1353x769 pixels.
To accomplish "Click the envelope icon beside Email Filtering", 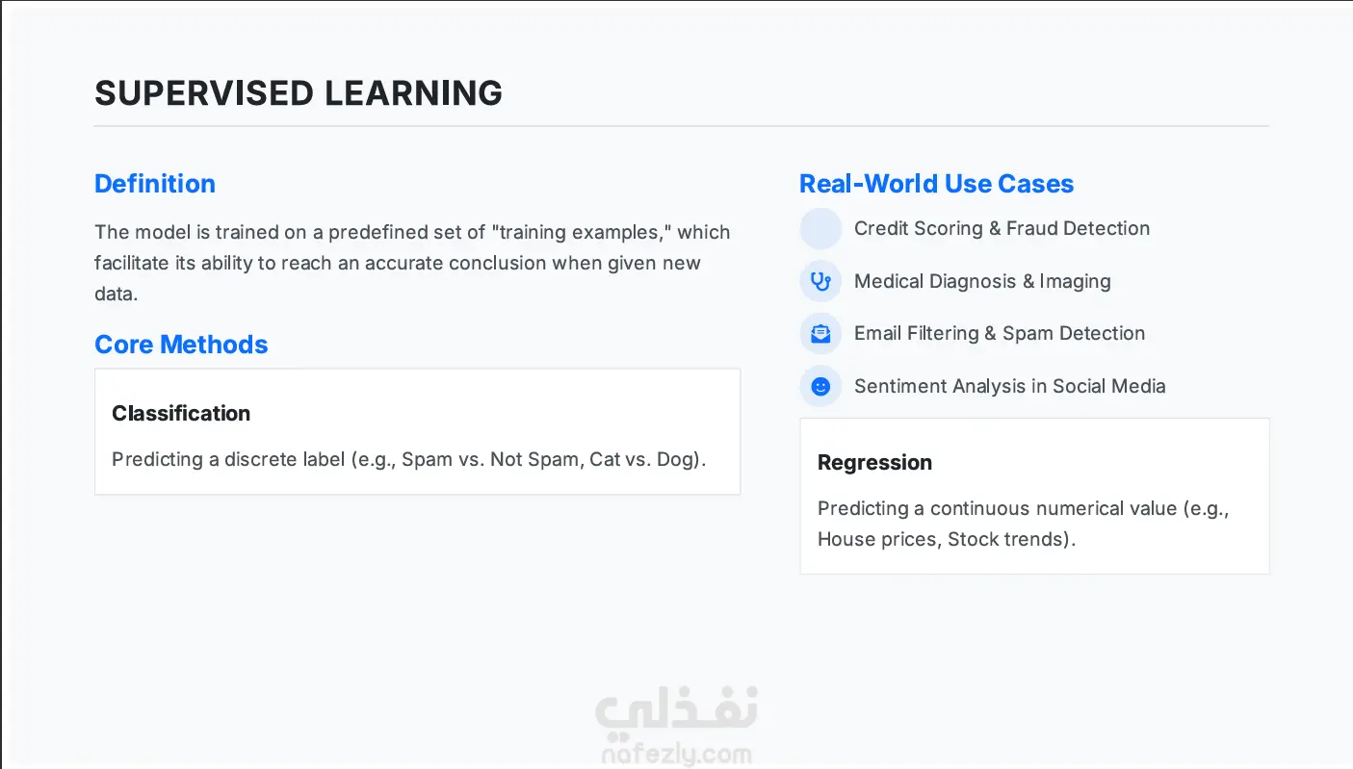I will (x=820, y=334).
